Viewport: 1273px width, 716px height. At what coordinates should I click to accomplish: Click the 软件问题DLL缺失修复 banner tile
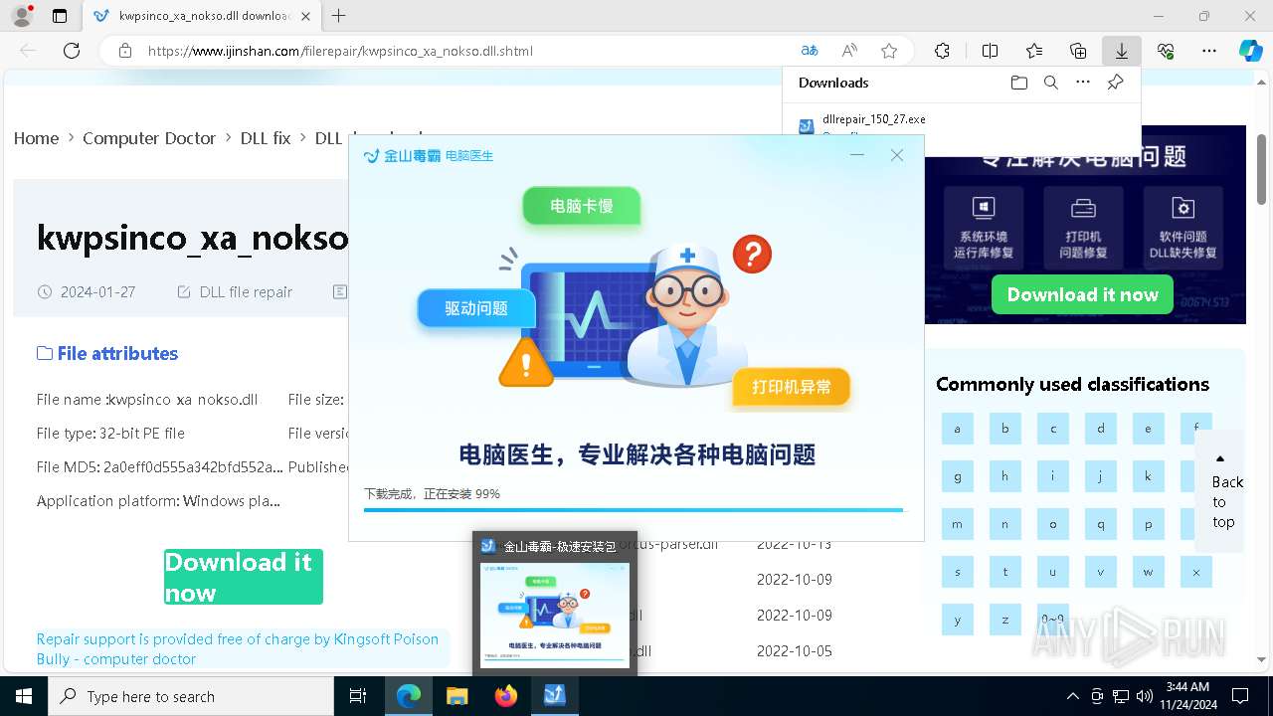(1182, 227)
